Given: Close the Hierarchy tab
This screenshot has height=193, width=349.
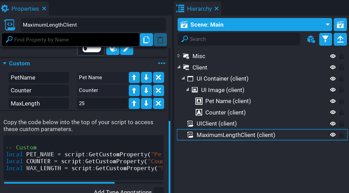Looking at the screenshot, I should [216, 9].
